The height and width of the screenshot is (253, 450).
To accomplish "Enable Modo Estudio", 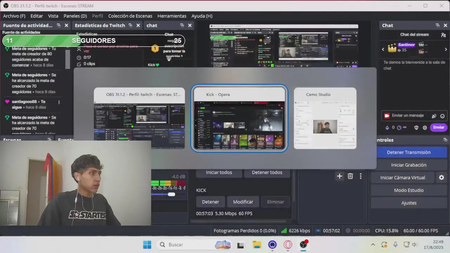I will pos(409,190).
